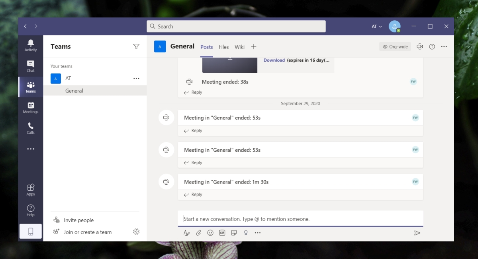This screenshot has width=478, height=259.
Task: Open compose formatting options
Action: point(186,233)
